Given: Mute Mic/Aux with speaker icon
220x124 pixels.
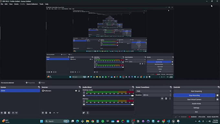Looking at the screenshot, I should [84, 105].
